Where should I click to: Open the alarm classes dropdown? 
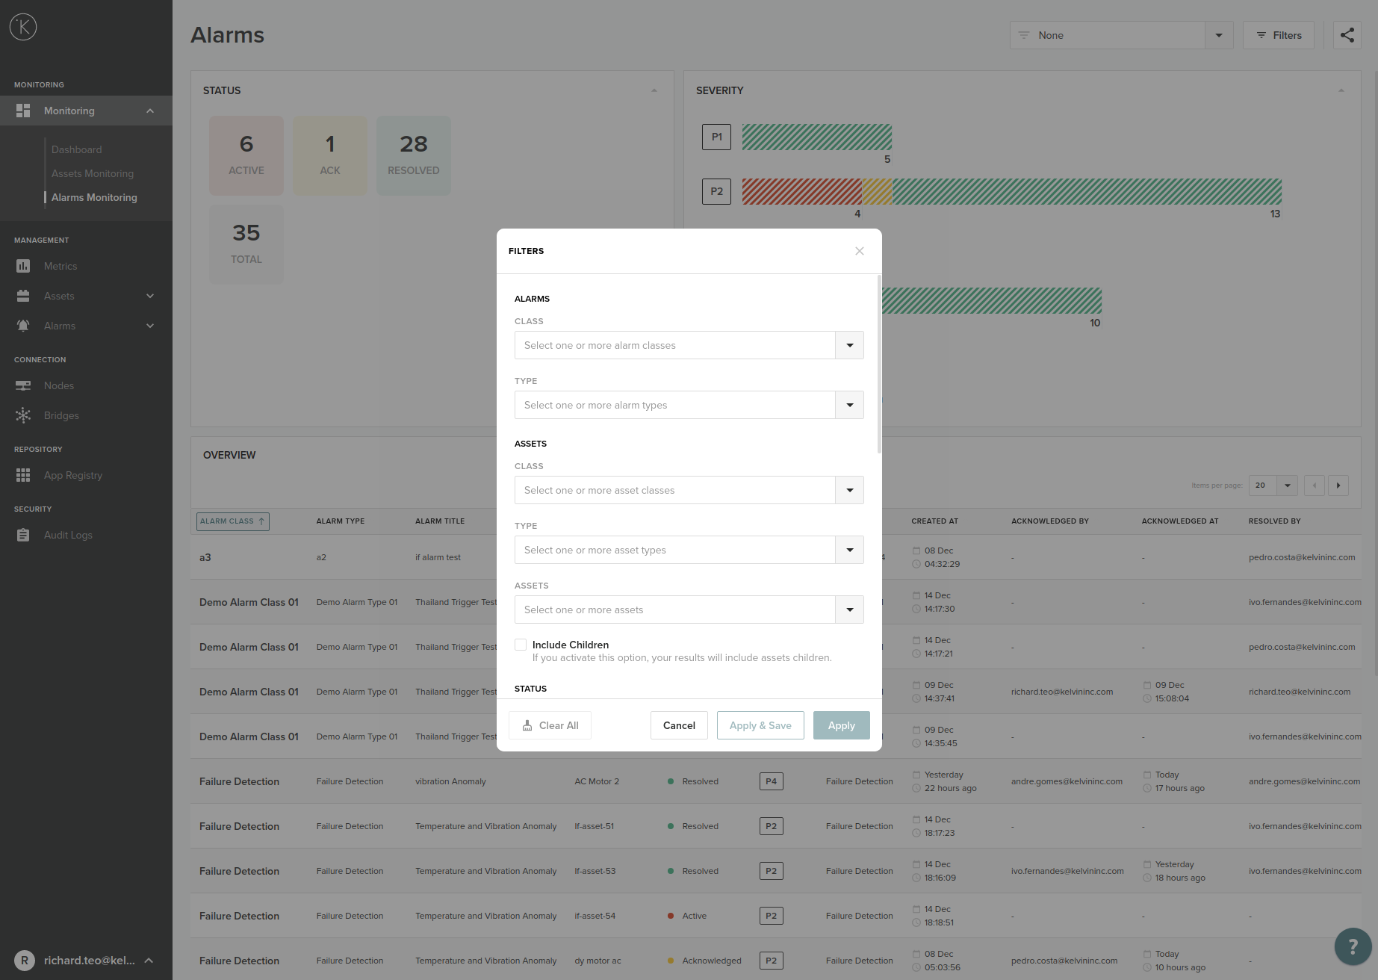click(x=849, y=345)
